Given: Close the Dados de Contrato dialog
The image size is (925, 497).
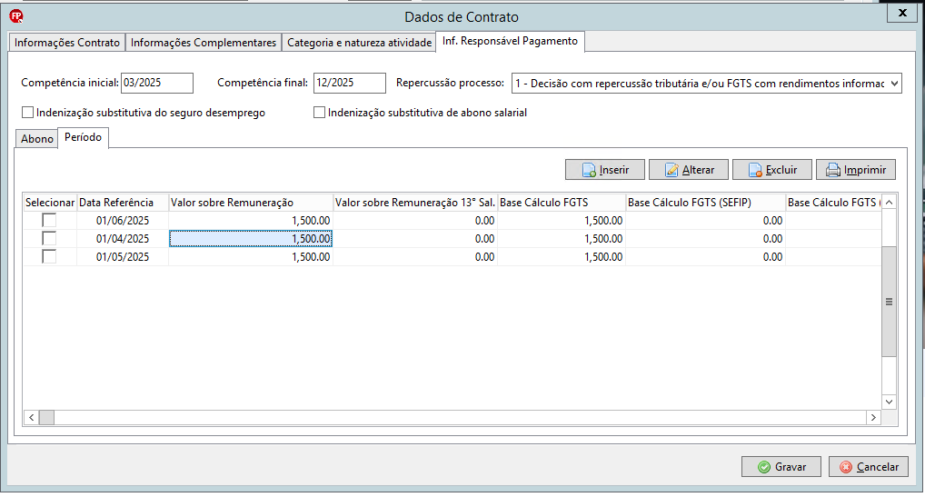Looking at the screenshot, I should (x=902, y=13).
